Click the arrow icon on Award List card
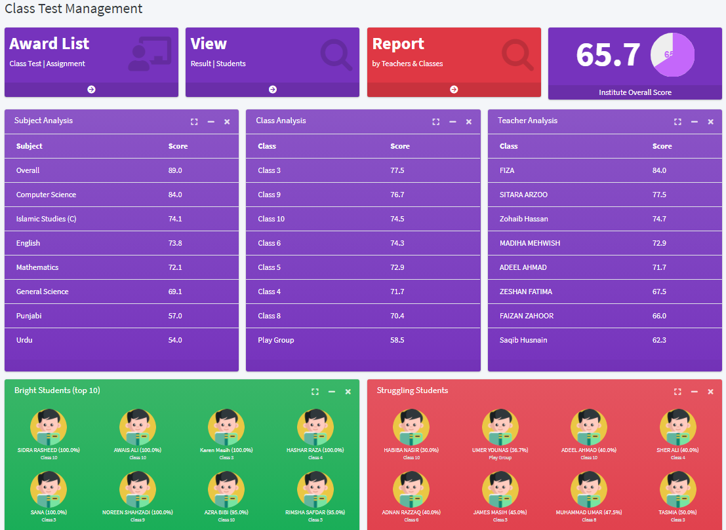 coord(91,89)
